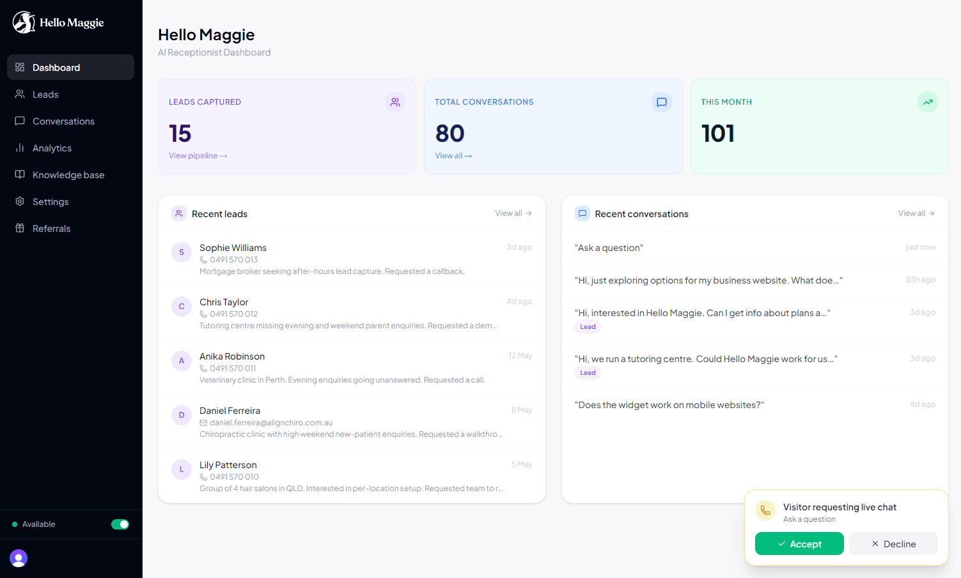Click Lily Patterson's avatar circle
The height and width of the screenshot is (578, 961).
point(182,469)
